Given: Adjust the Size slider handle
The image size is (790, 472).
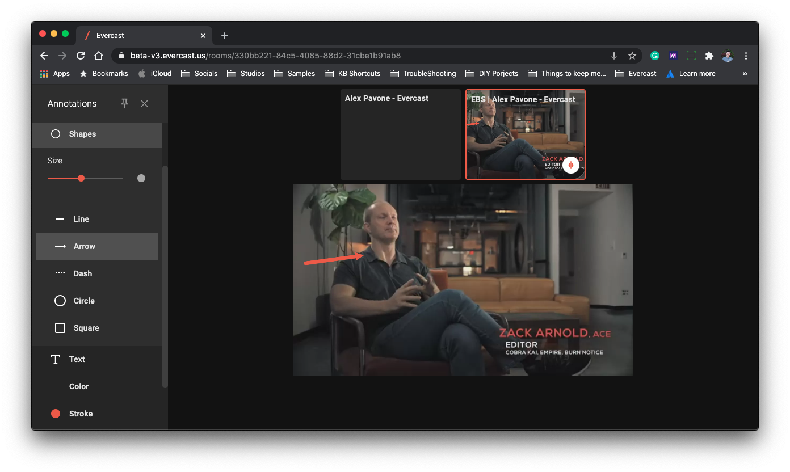Looking at the screenshot, I should [81, 178].
